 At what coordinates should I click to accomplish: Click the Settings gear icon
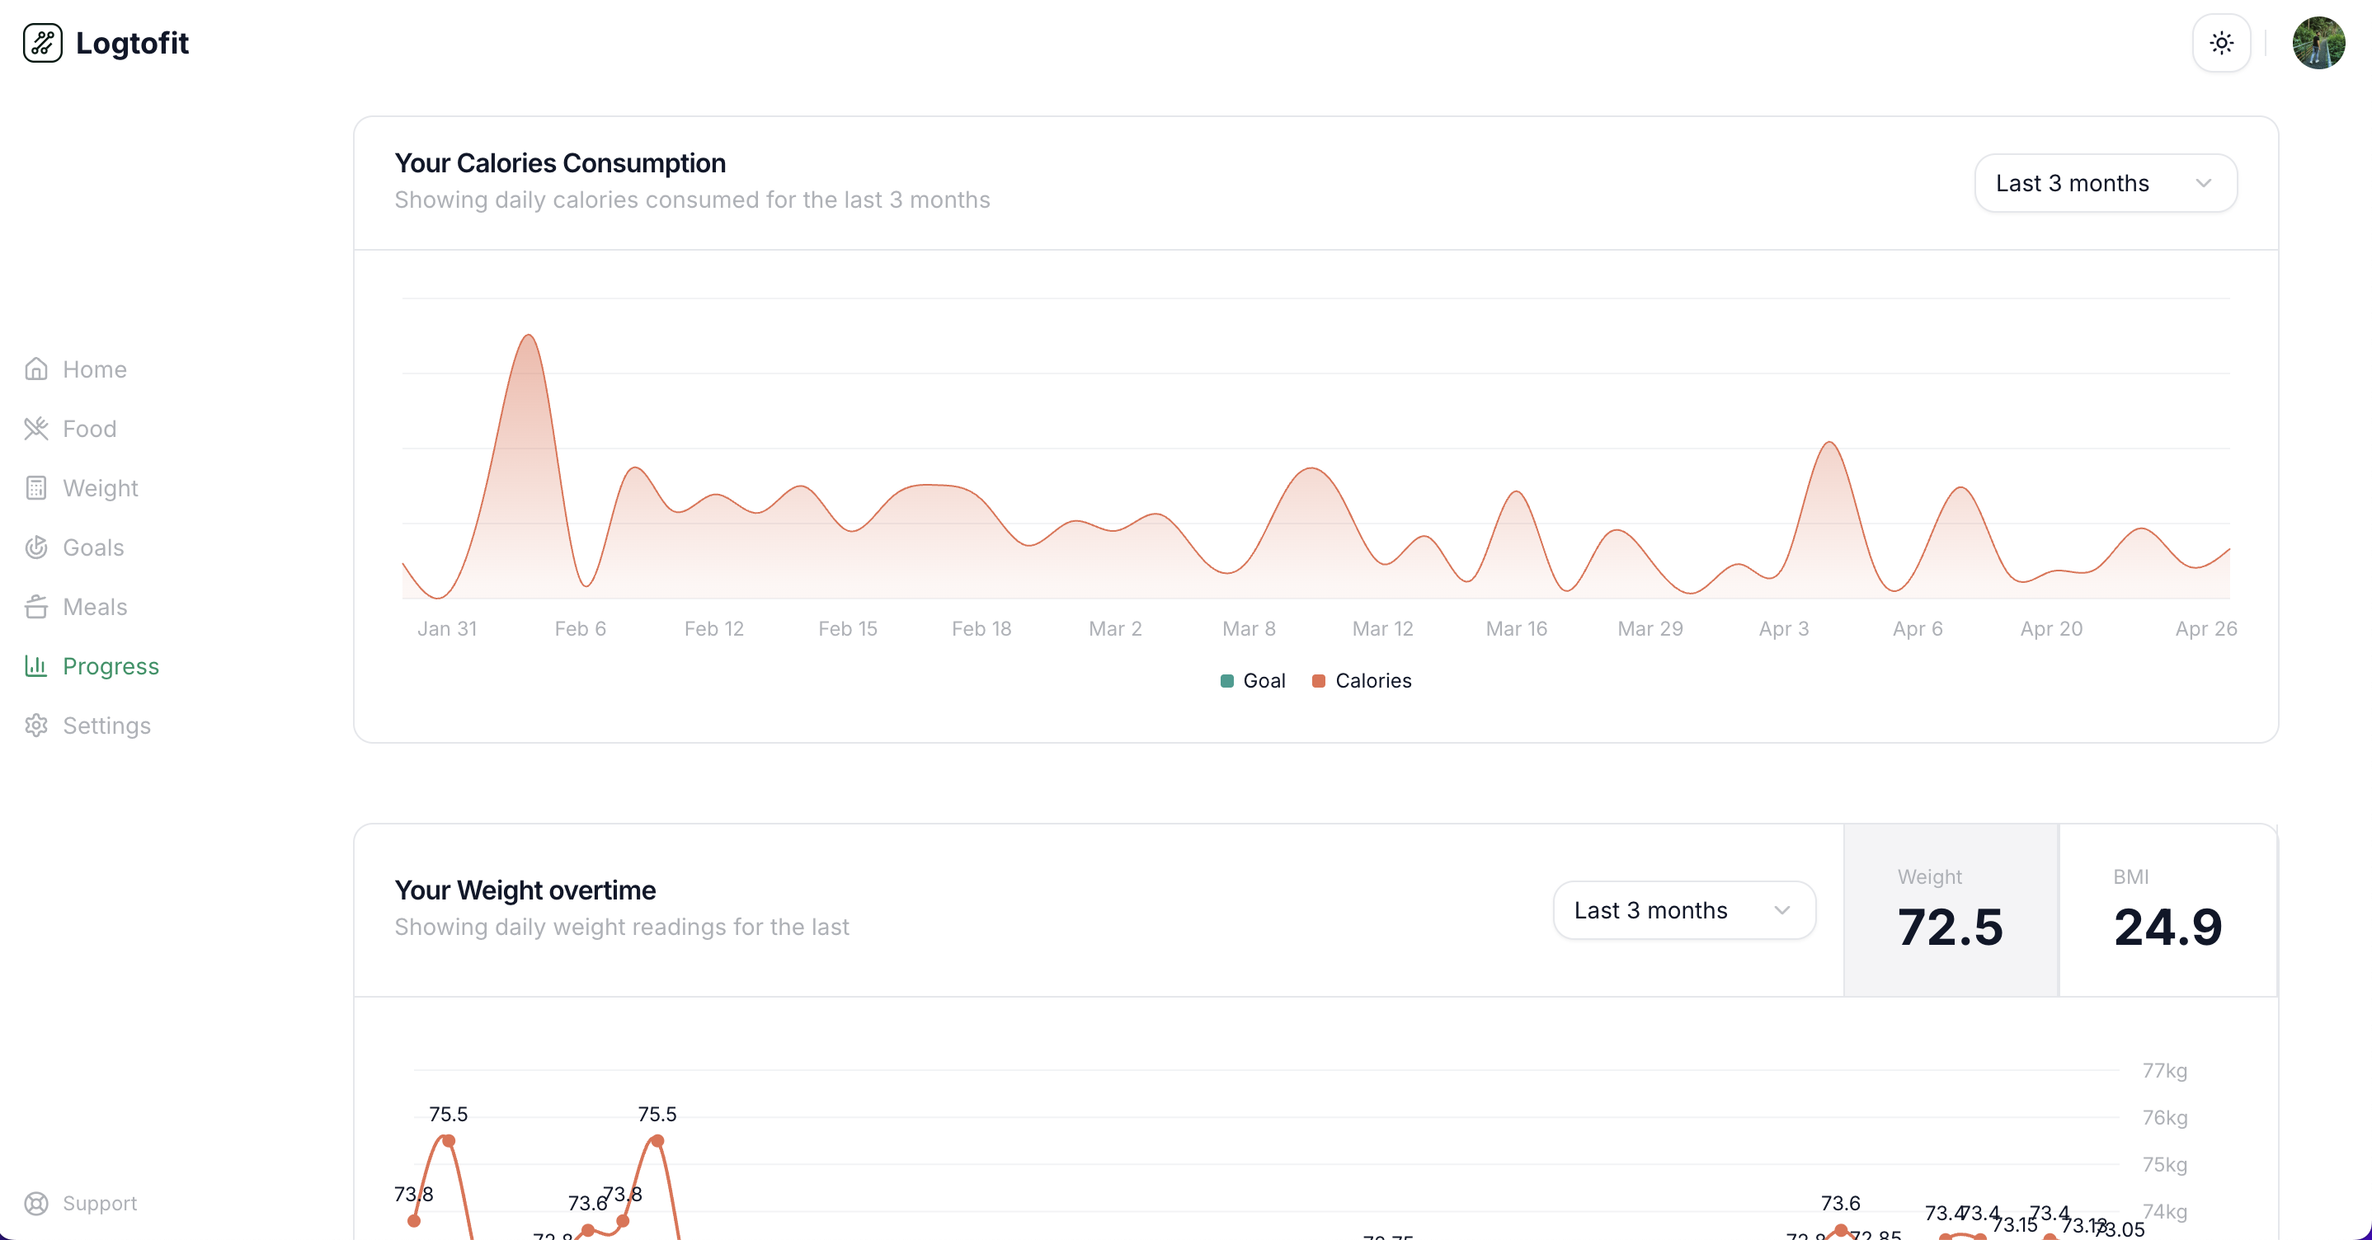tap(36, 726)
